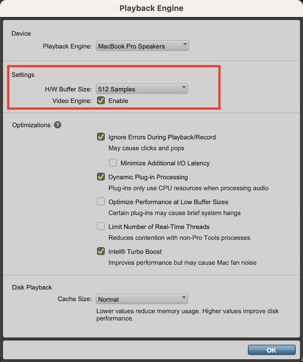Click the "Disk Playback" section heading
The image size is (303, 362).
point(32,287)
